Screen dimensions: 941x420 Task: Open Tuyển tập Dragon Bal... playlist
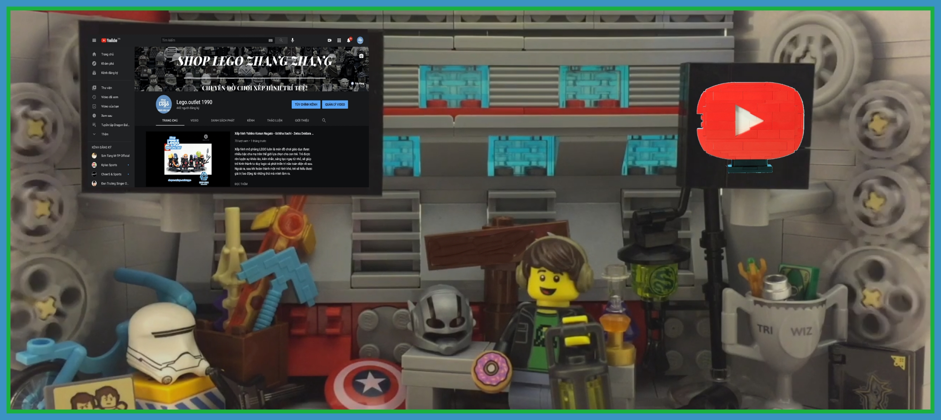point(112,125)
